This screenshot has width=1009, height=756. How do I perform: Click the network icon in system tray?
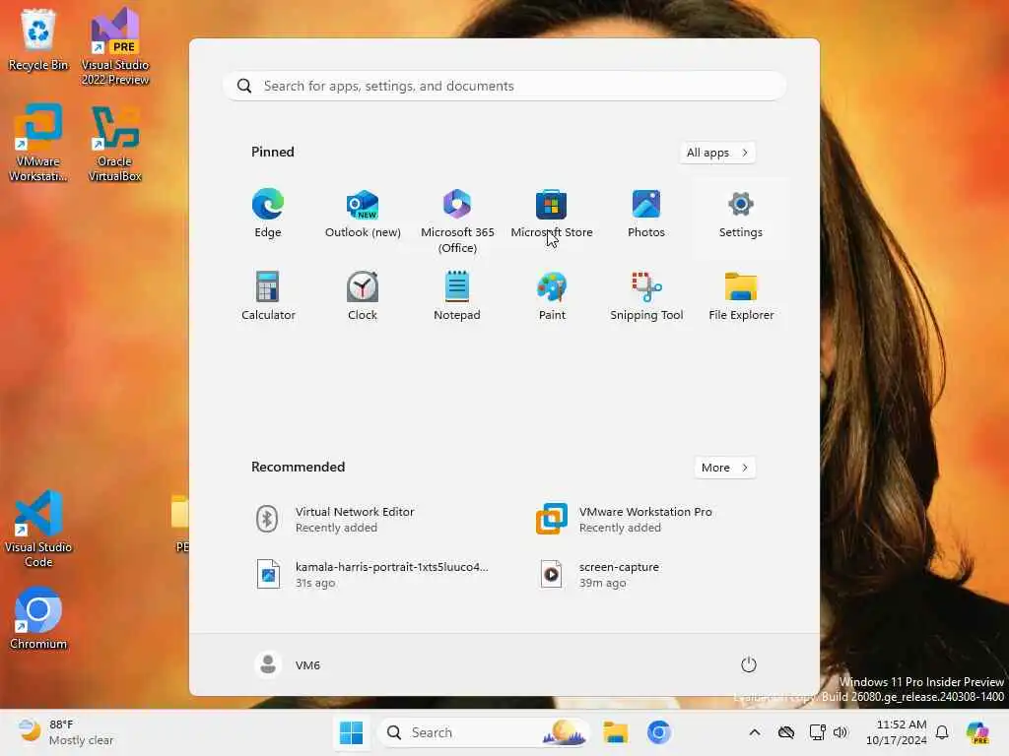click(x=817, y=732)
